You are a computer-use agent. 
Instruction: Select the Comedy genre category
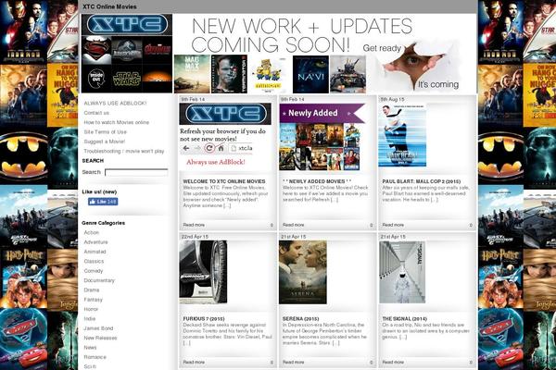(x=94, y=271)
